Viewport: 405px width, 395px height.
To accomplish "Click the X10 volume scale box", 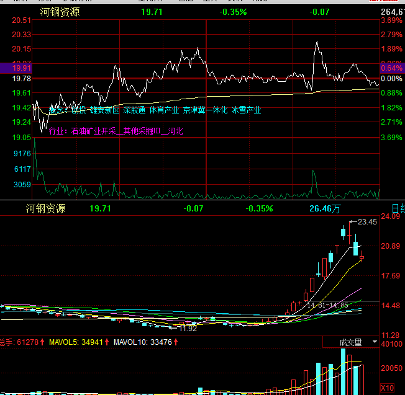I will (388, 388).
